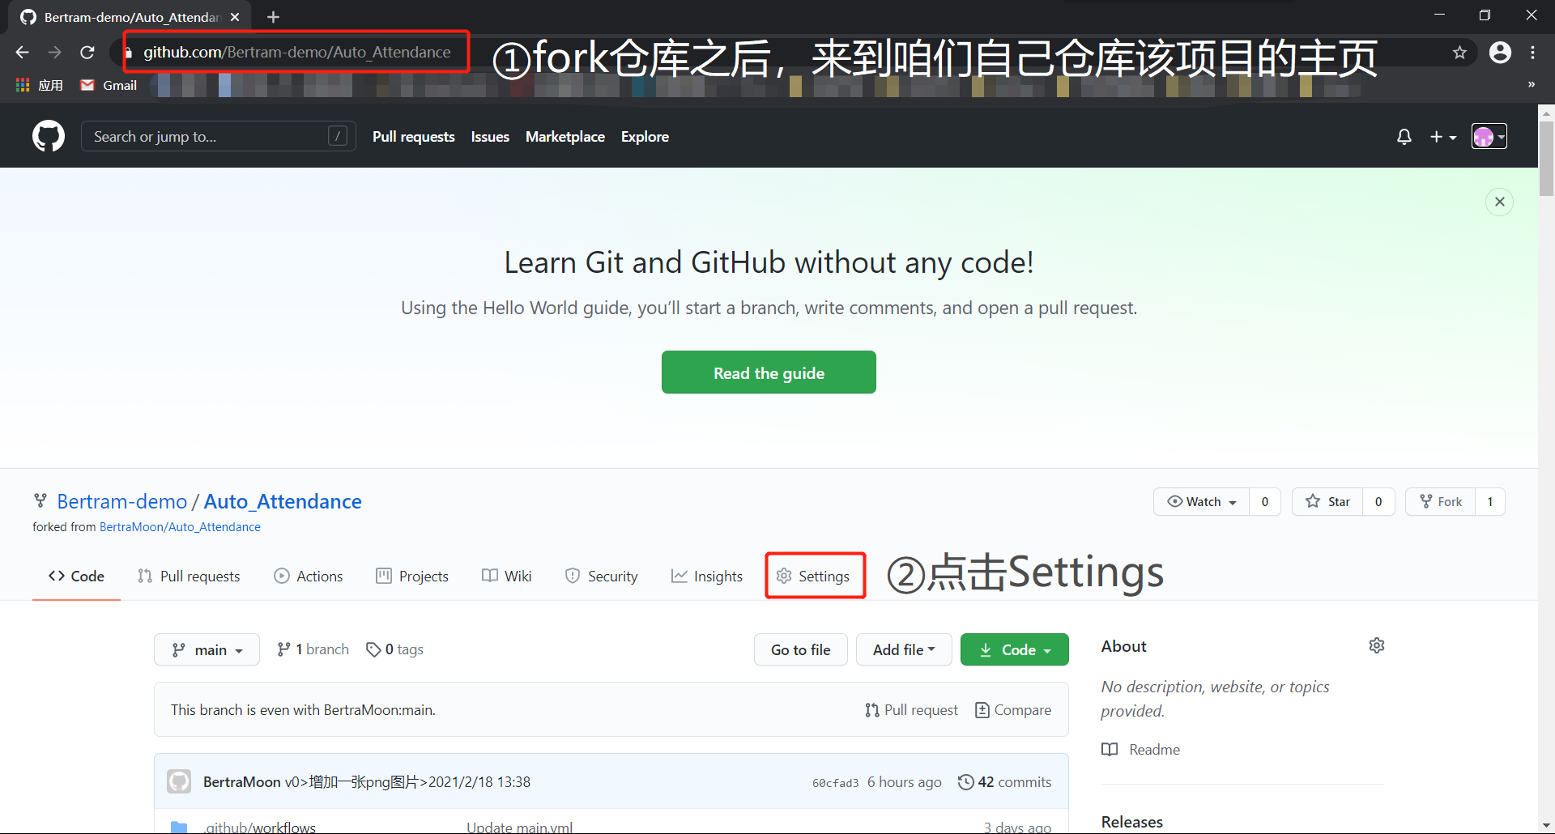The height and width of the screenshot is (834, 1555).
Task: Open a new browser tab
Action: coord(274,17)
